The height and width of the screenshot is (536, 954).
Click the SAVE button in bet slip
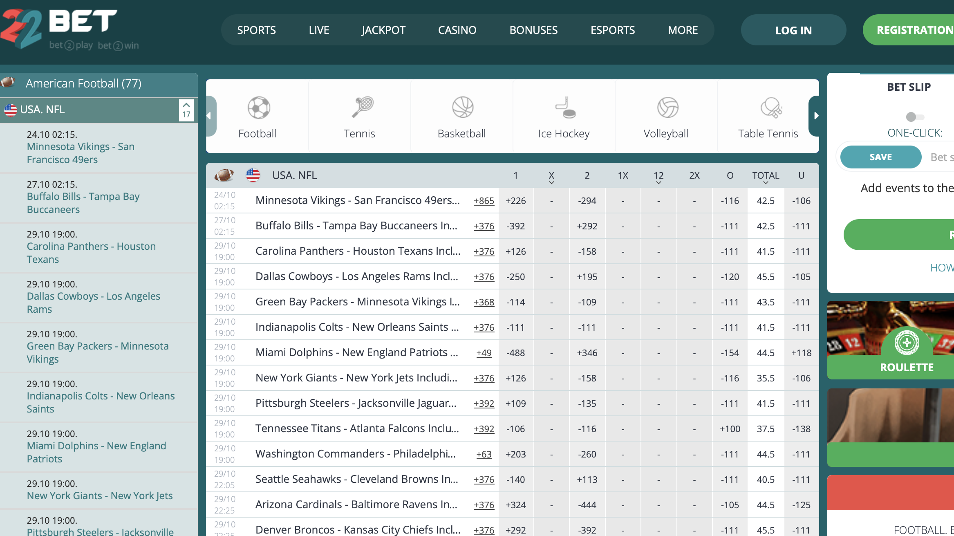[x=881, y=157]
